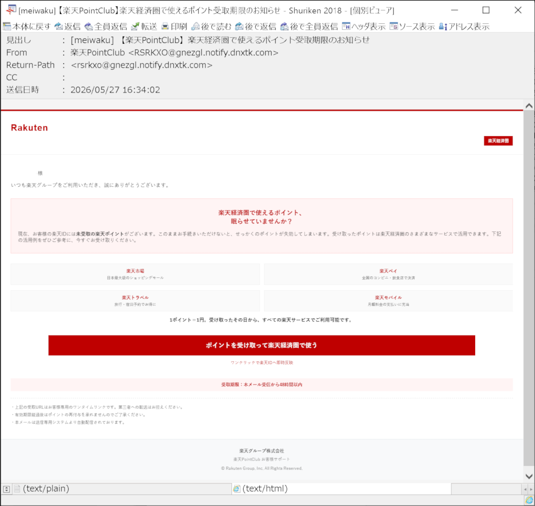This screenshot has width=535, height=506.
Task: Open the 楽天トラベル service card
Action: click(x=135, y=301)
